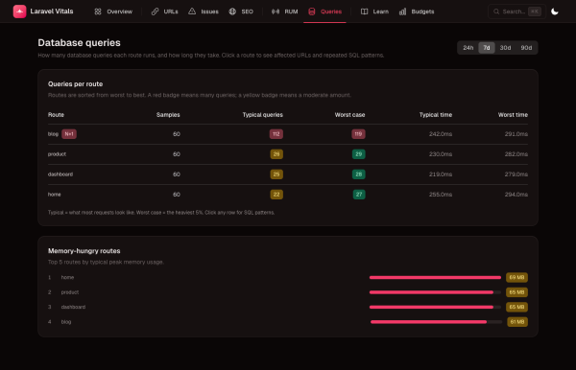The height and width of the screenshot is (370, 576).
Task: Click the 219.0ms typical time value
Action: pyautogui.click(x=441, y=174)
